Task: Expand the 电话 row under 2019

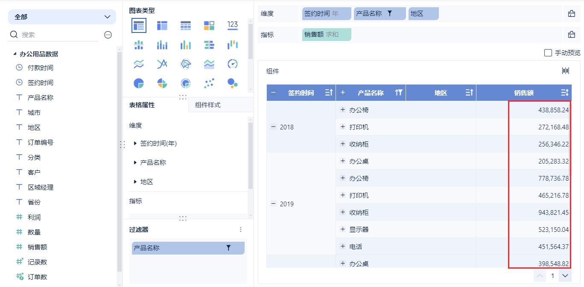Action: tap(342, 246)
